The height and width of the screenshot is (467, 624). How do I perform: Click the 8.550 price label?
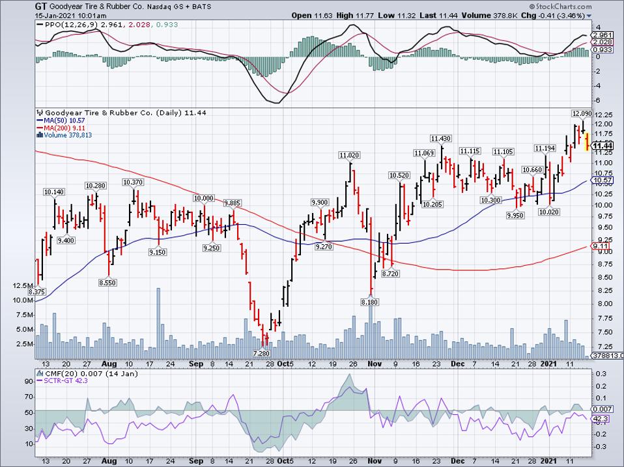[108, 283]
